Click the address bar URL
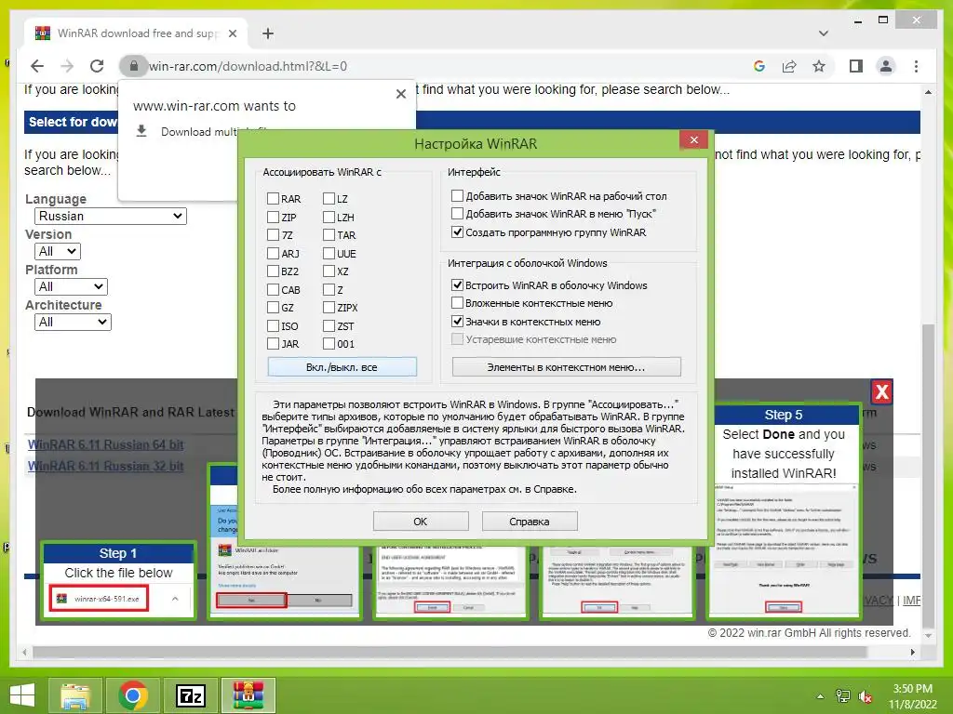Screen dimensions: 953x714 coord(248,66)
